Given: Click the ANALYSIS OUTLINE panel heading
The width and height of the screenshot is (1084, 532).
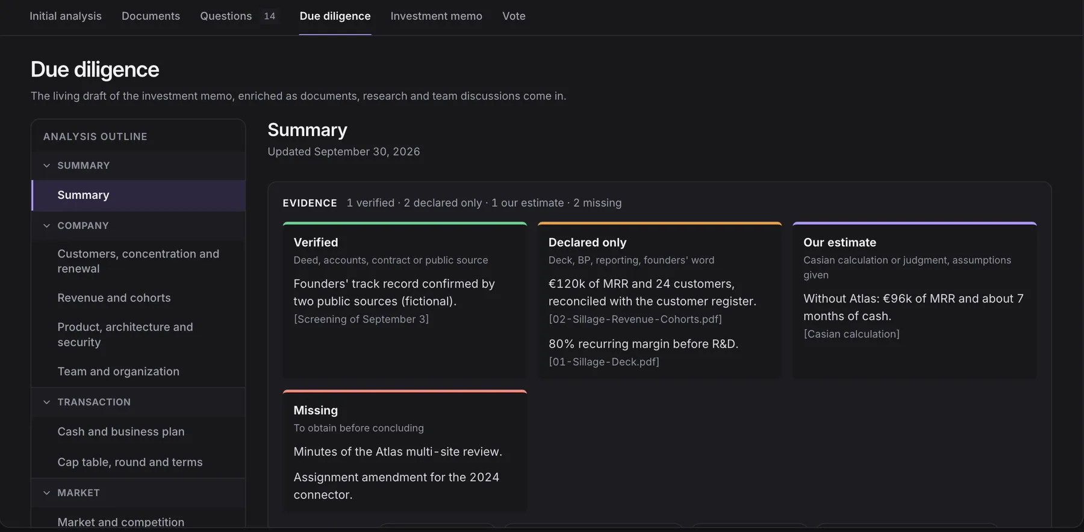Looking at the screenshot, I should click(x=95, y=137).
